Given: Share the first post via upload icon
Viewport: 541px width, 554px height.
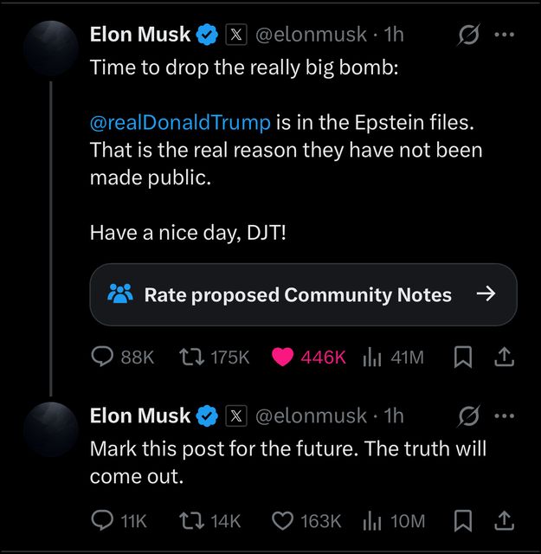Looking at the screenshot, I should pyautogui.click(x=505, y=357).
